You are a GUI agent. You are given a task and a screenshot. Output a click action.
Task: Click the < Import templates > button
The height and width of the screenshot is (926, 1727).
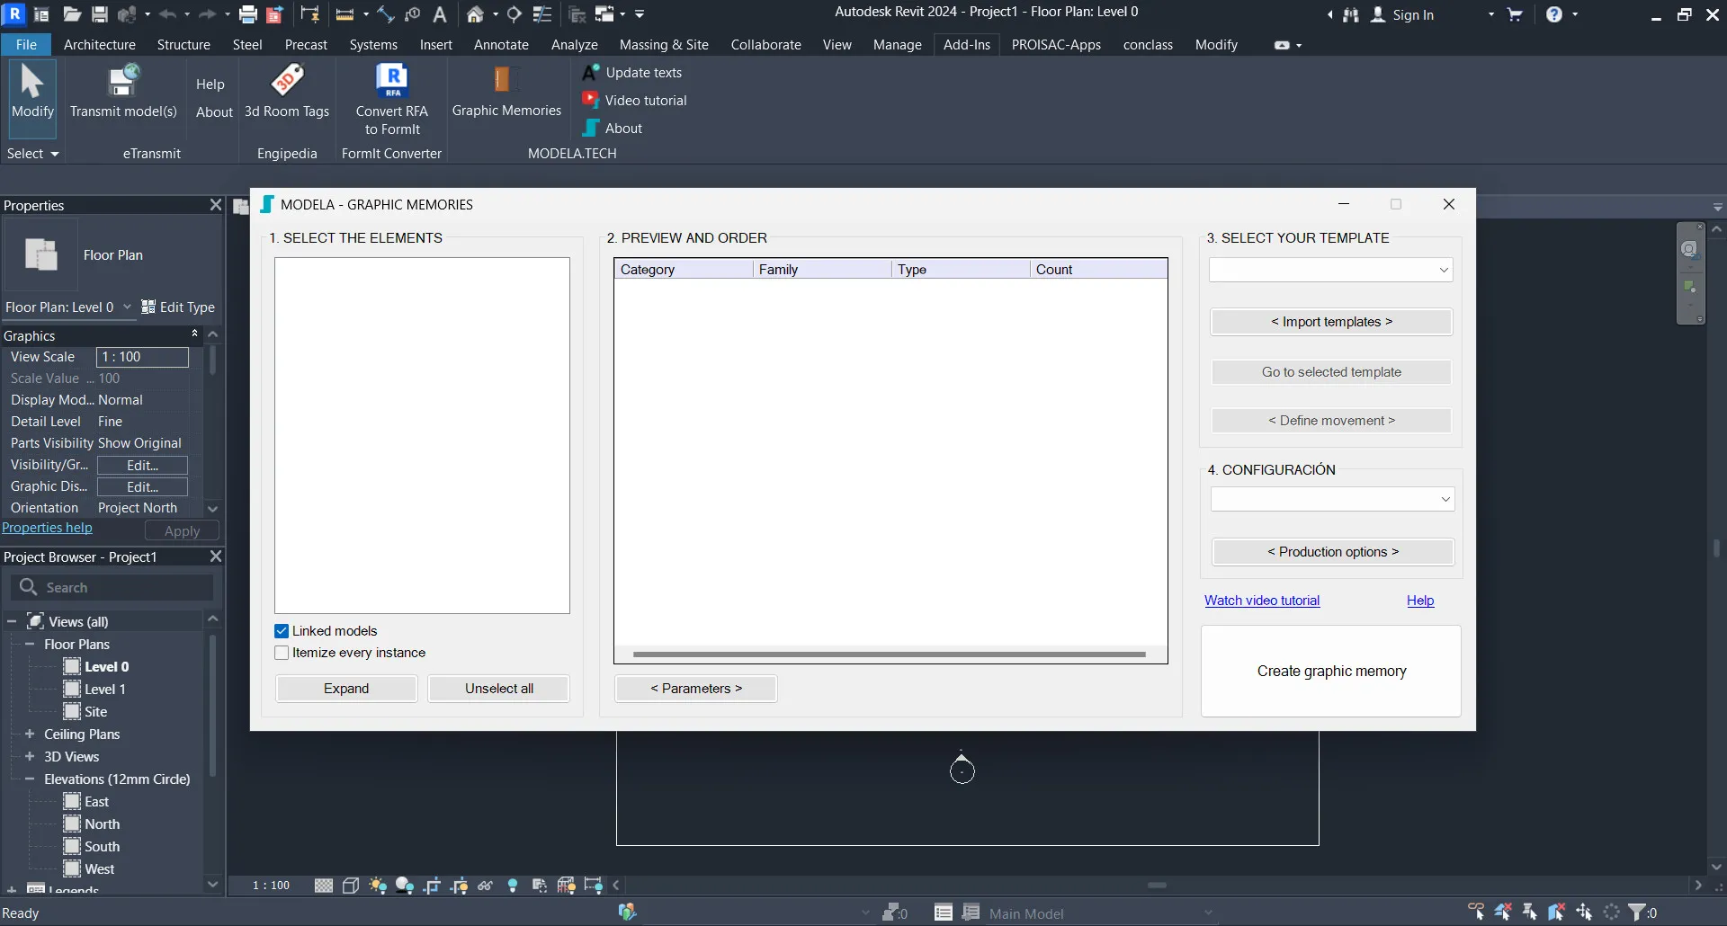[x=1331, y=322]
